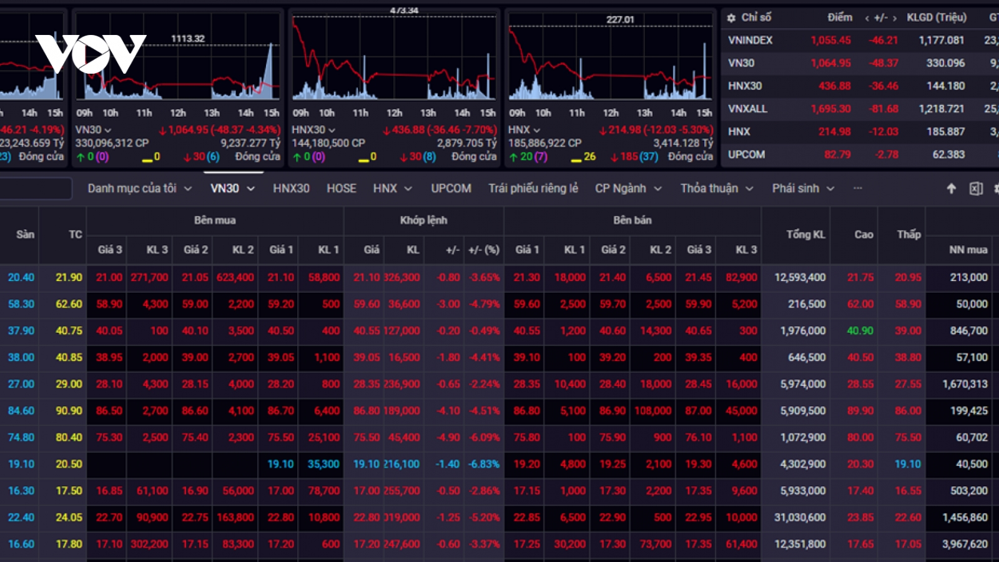Click NN mua column header
The image size is (999, 562).
tap(968, 250)
